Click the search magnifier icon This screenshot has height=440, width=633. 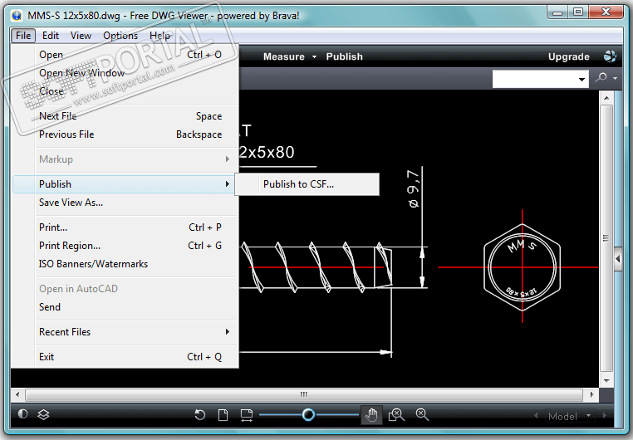click(x=601, y=77)
